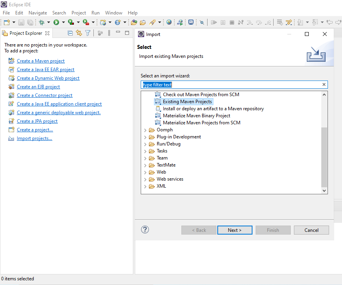Open the Navigate menu

click(38, 13)
